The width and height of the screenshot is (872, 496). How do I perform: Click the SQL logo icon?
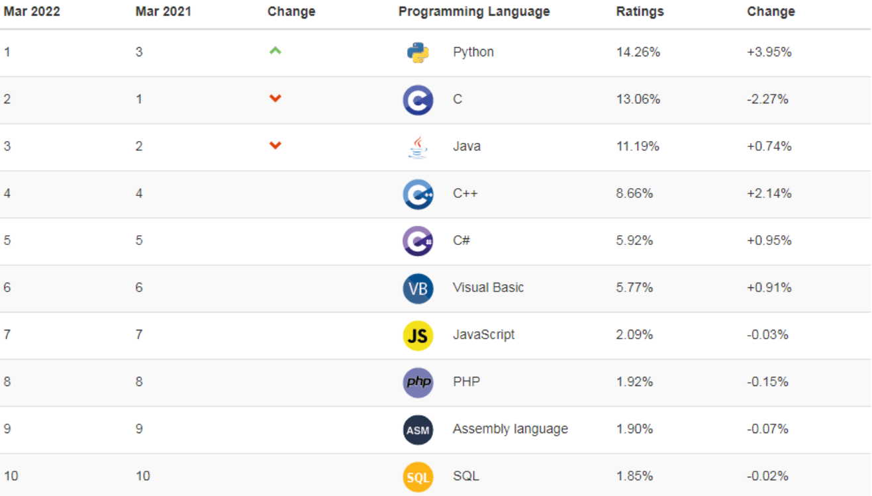coord(418,477)
